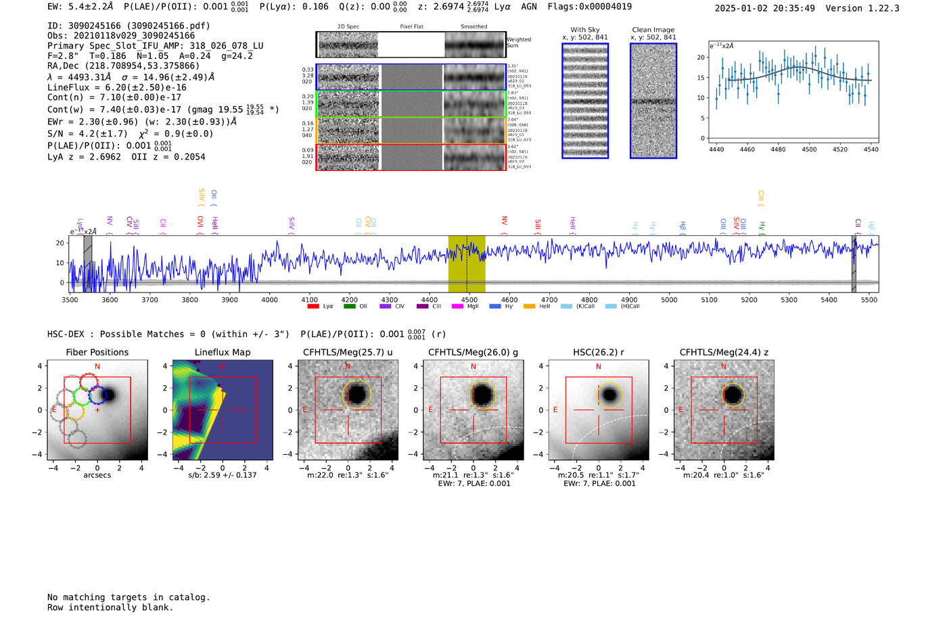Click the CIV legend color swatch
The height and width of the screenshot is (644, 947).
[x=386, y=306]
